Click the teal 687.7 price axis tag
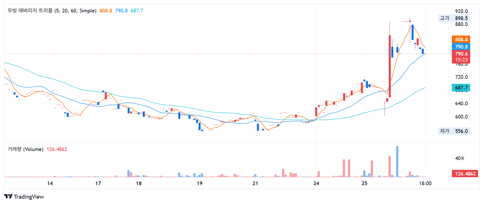Screen dimensions: 484x204 pyautogui.click(x=461, y=88)
